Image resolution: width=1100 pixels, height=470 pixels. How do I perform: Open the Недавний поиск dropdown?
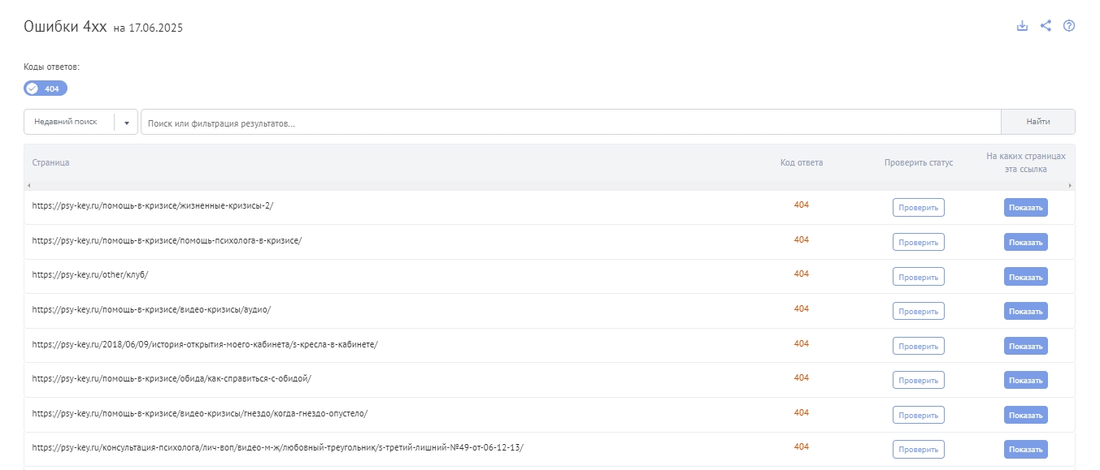pos(80,122)
